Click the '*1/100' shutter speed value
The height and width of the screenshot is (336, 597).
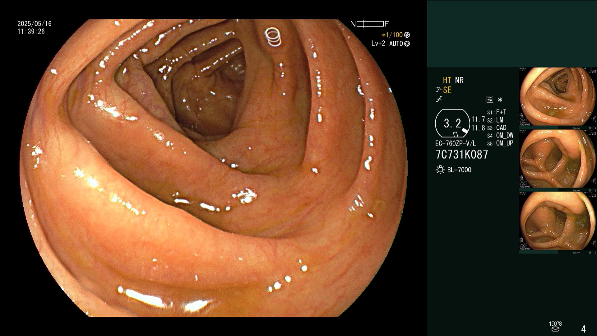pyautogui.click(x=392, y=35)
